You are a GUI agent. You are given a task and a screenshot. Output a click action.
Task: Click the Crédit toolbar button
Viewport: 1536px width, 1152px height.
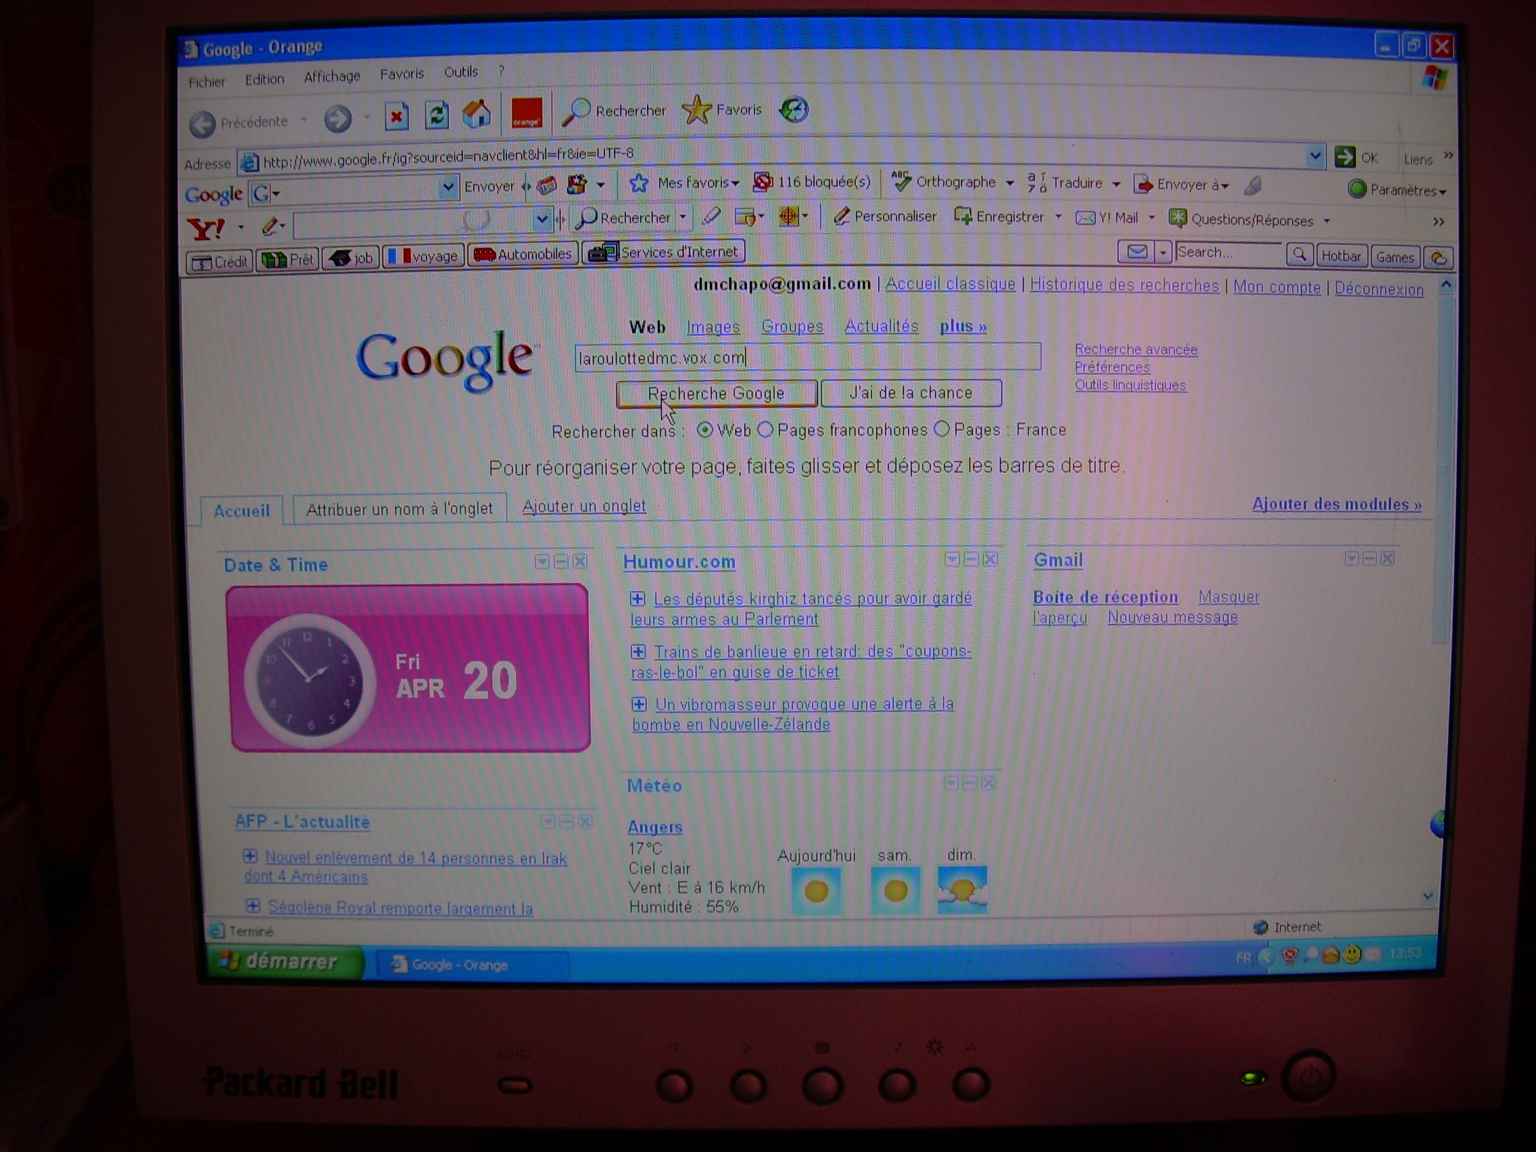(x=220, y=262)
